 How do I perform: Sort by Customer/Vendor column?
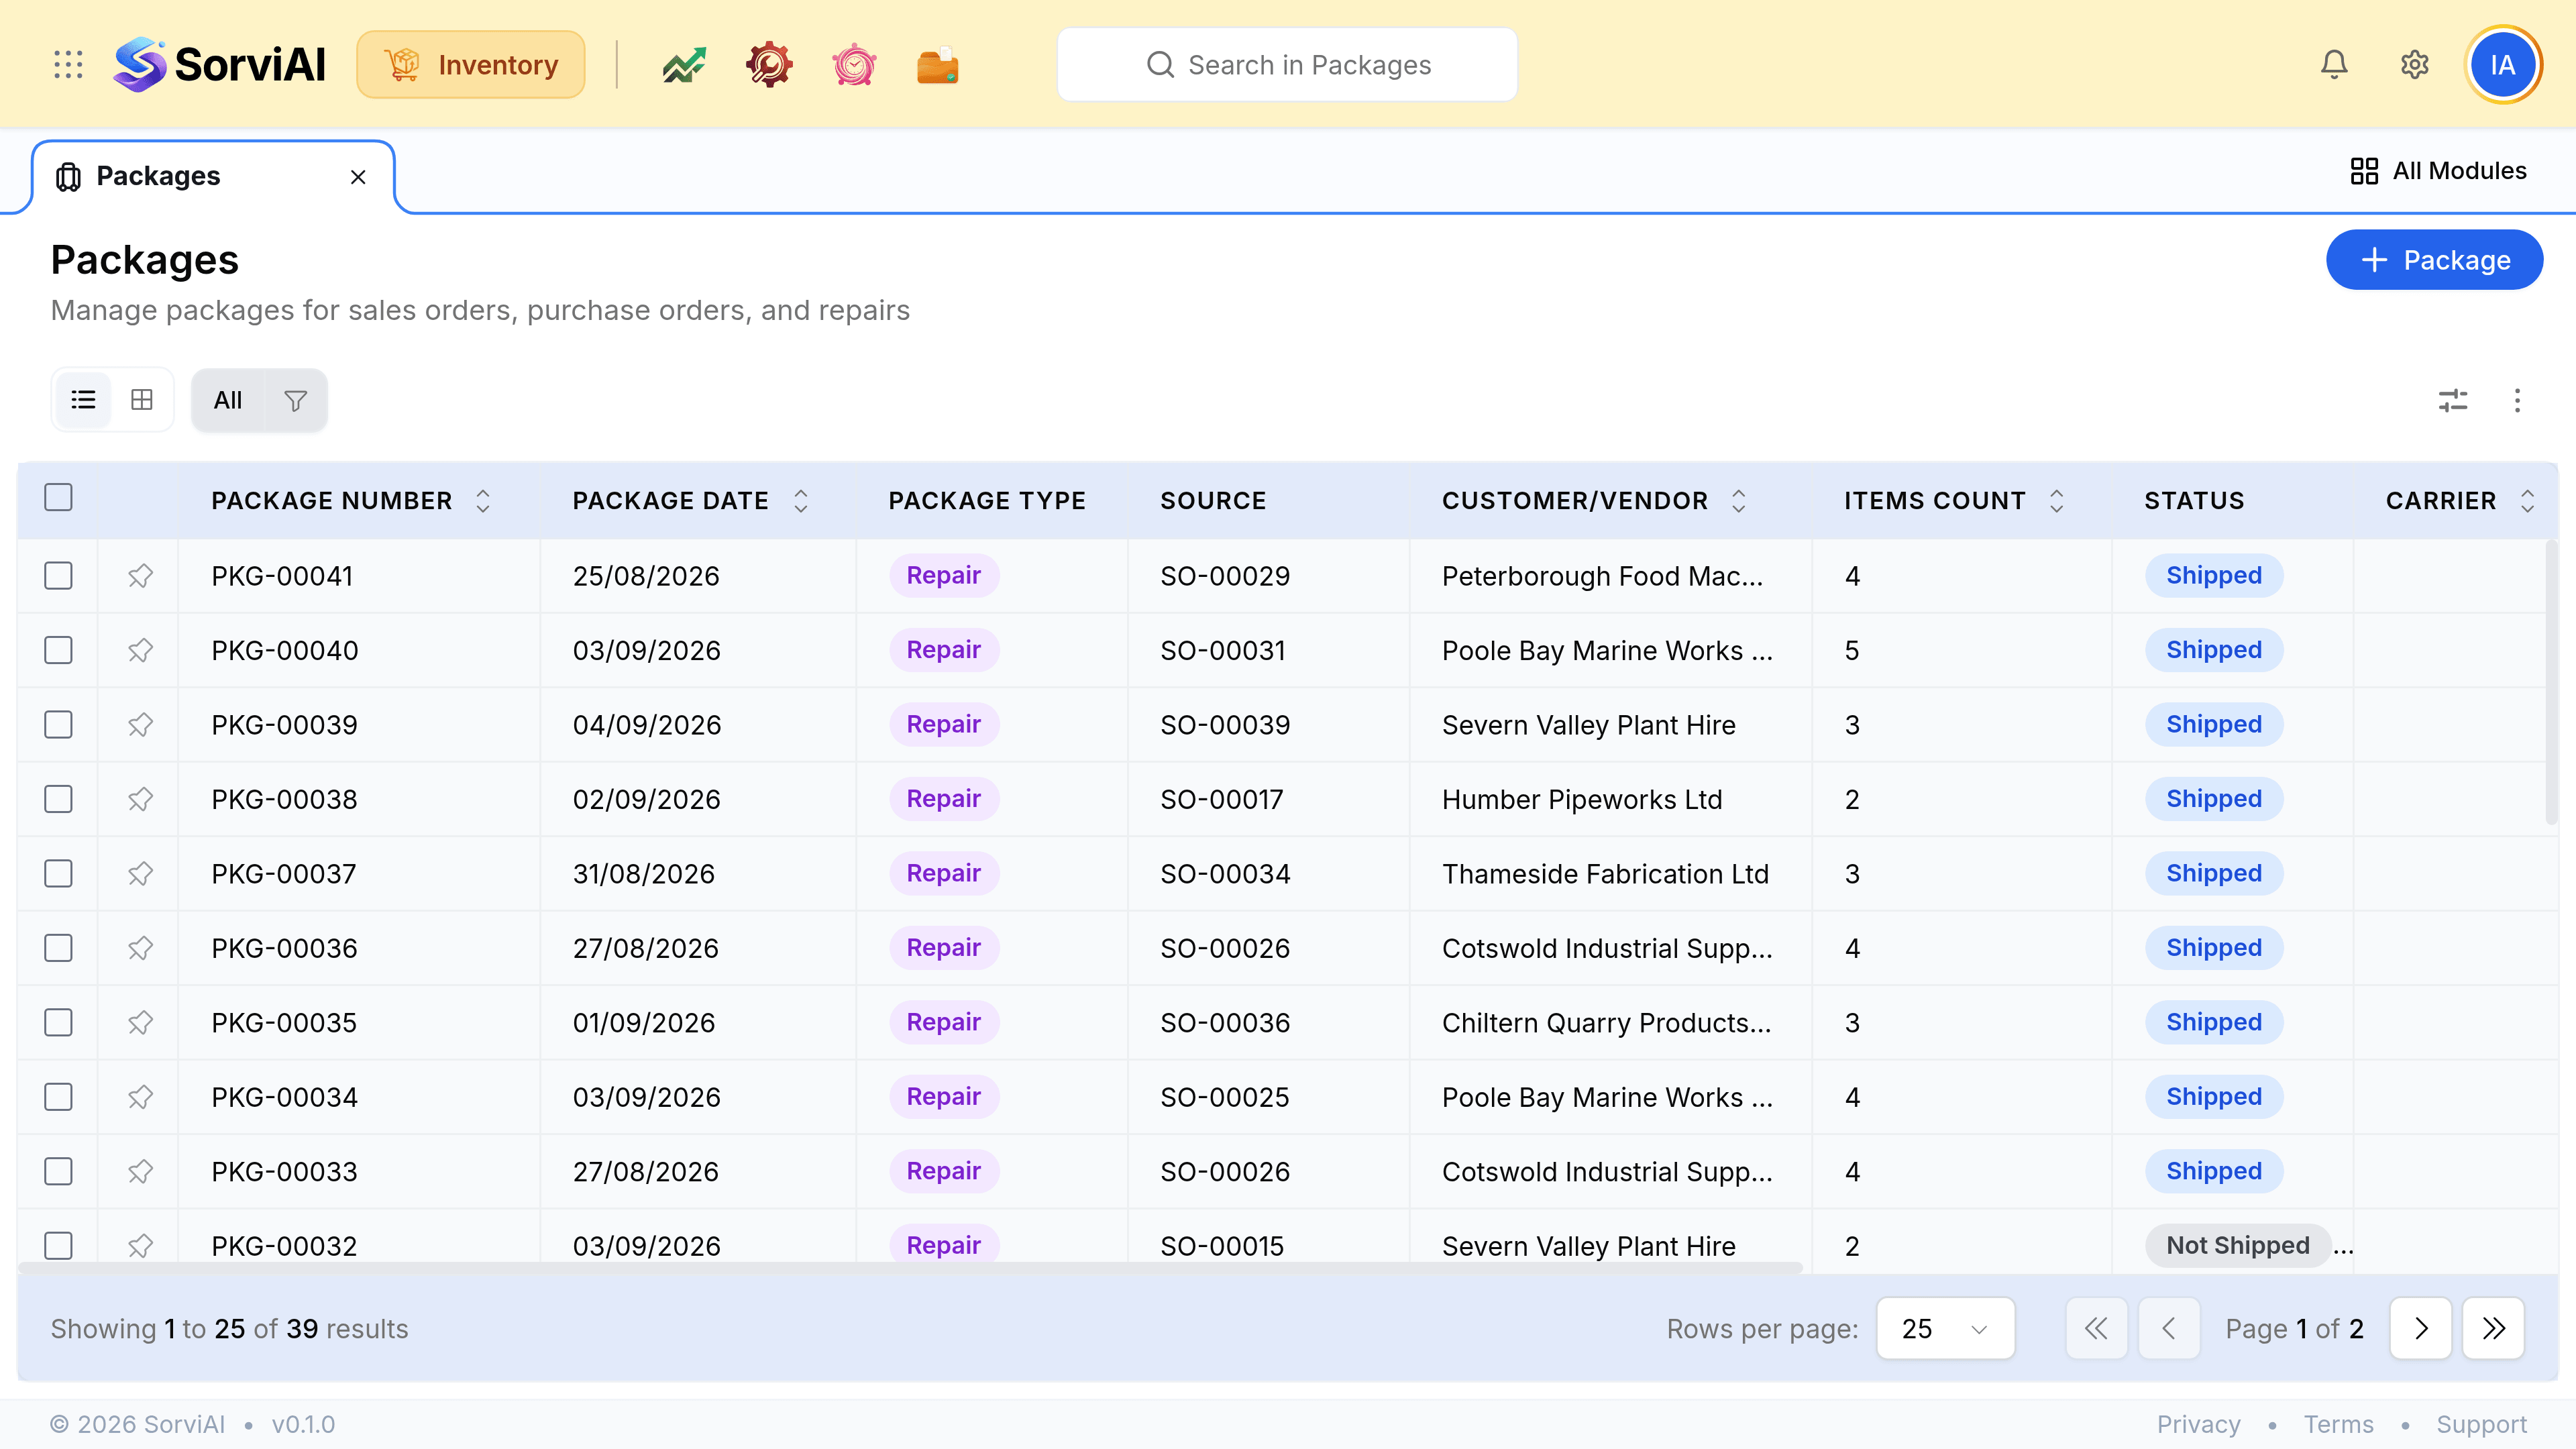1739,501
